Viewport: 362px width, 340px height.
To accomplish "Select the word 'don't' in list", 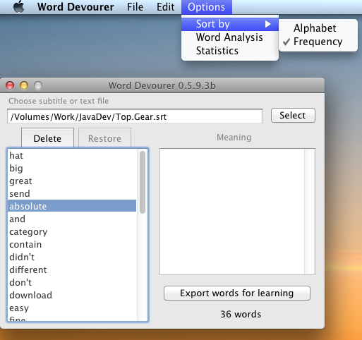I will tap(72, 283).
